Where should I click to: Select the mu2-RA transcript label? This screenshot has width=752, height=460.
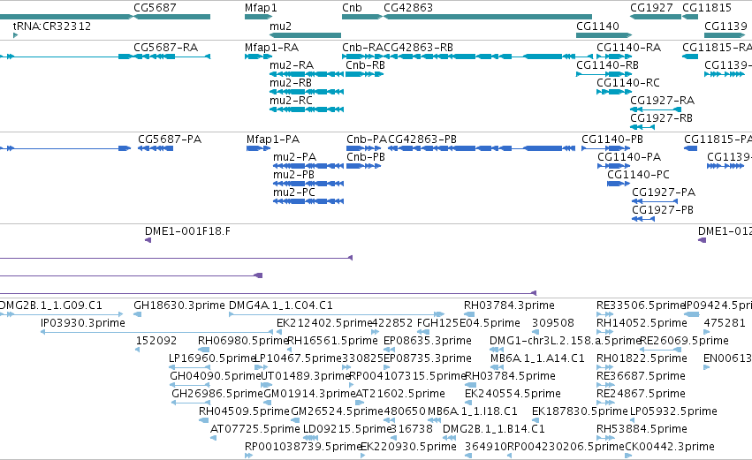(x=292, y=65)
